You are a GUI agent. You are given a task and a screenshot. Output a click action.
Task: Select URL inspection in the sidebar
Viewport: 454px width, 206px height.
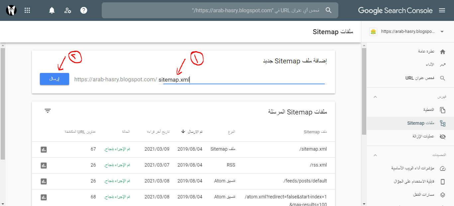point(410,78)
